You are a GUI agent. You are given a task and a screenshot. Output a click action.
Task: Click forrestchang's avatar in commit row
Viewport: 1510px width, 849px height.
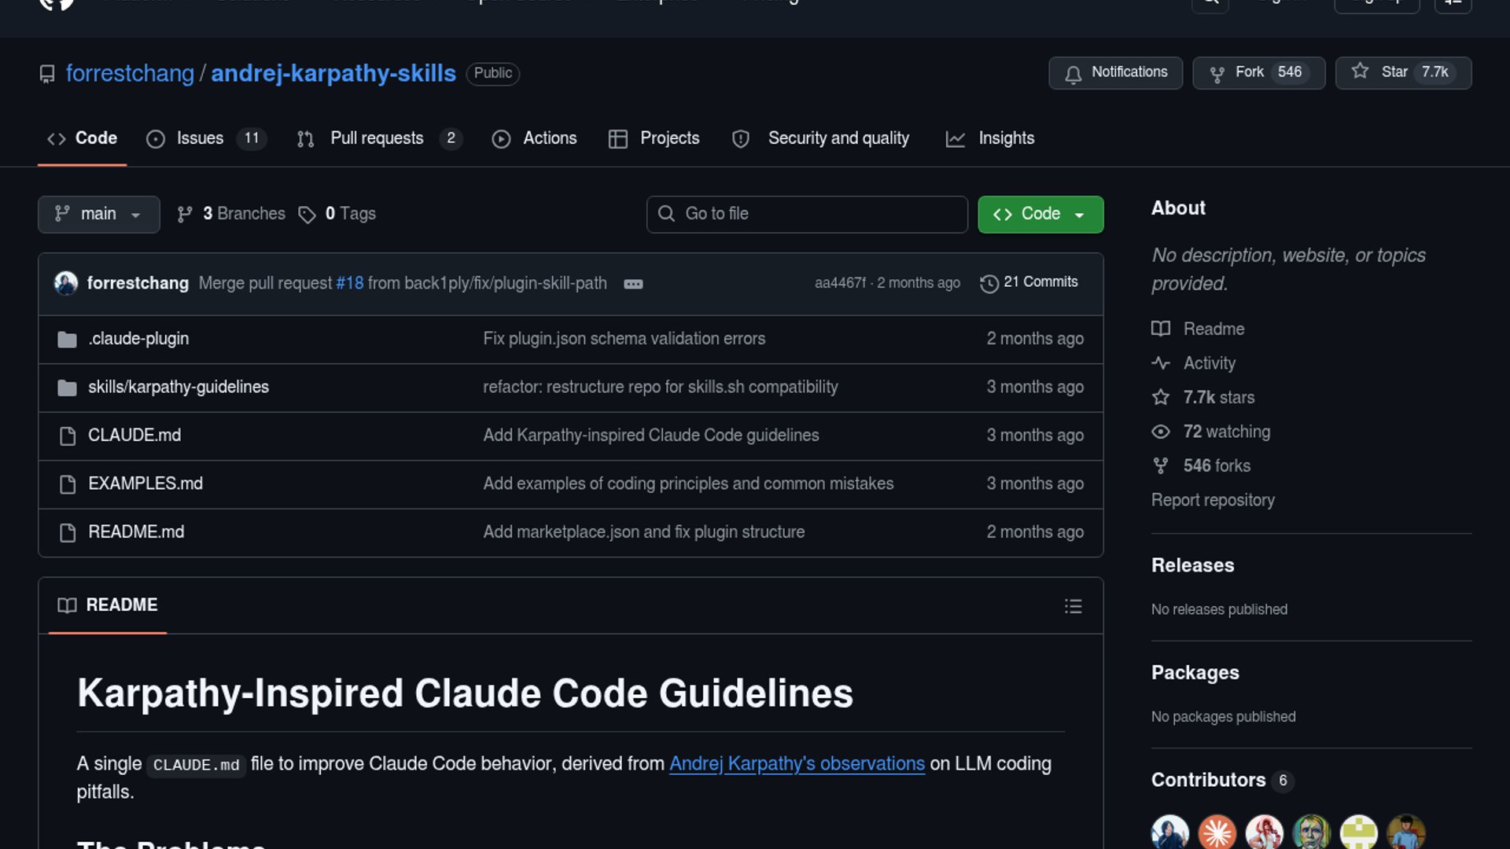tap(66, 283)
